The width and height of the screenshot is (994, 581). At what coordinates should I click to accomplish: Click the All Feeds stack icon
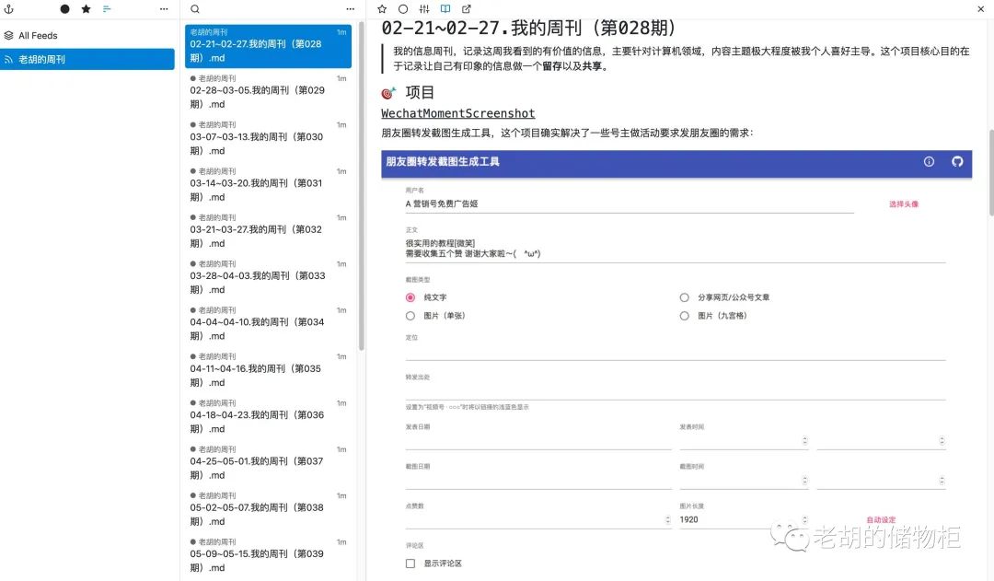click(9, 36)
